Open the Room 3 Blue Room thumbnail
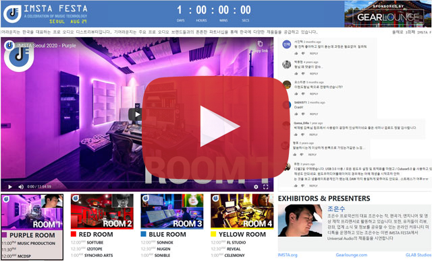The height and width of the screenshot is (261, 432). tap(172, 211)
